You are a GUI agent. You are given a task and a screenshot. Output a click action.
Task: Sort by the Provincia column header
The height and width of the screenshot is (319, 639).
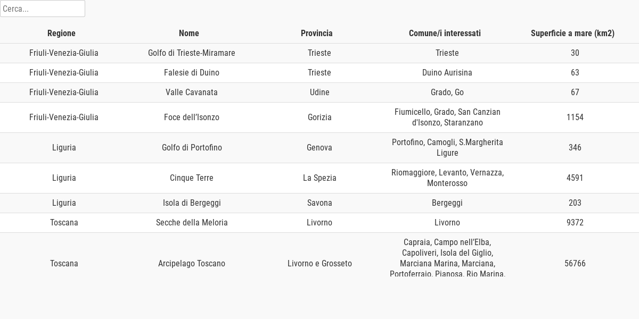317,33
